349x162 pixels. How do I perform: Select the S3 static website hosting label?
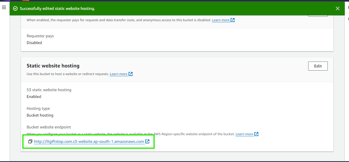pyautogui.click(x=49, y=90)
